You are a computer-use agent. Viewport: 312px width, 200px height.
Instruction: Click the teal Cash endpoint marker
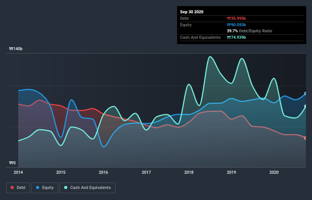(x=306, y=106)
